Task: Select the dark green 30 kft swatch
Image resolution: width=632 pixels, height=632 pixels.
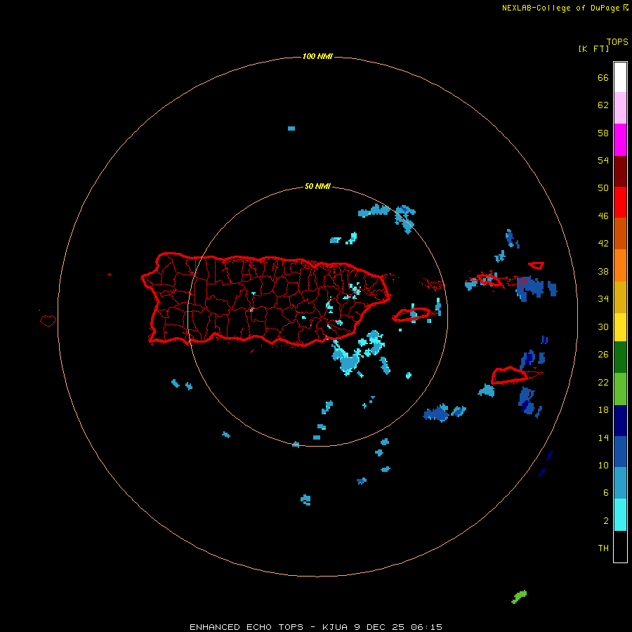Action: coord(620,357)
